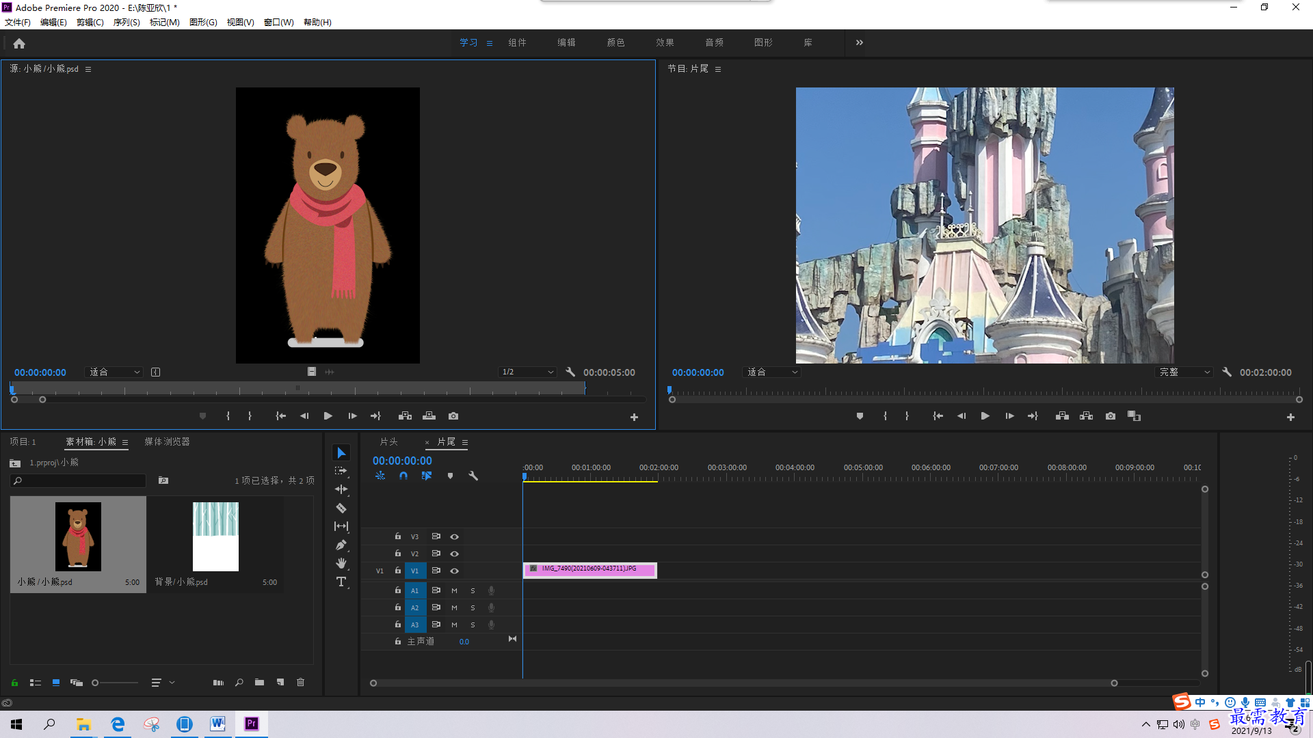
Task: Toggle V3 track output eye
Action: coord(454,536)
